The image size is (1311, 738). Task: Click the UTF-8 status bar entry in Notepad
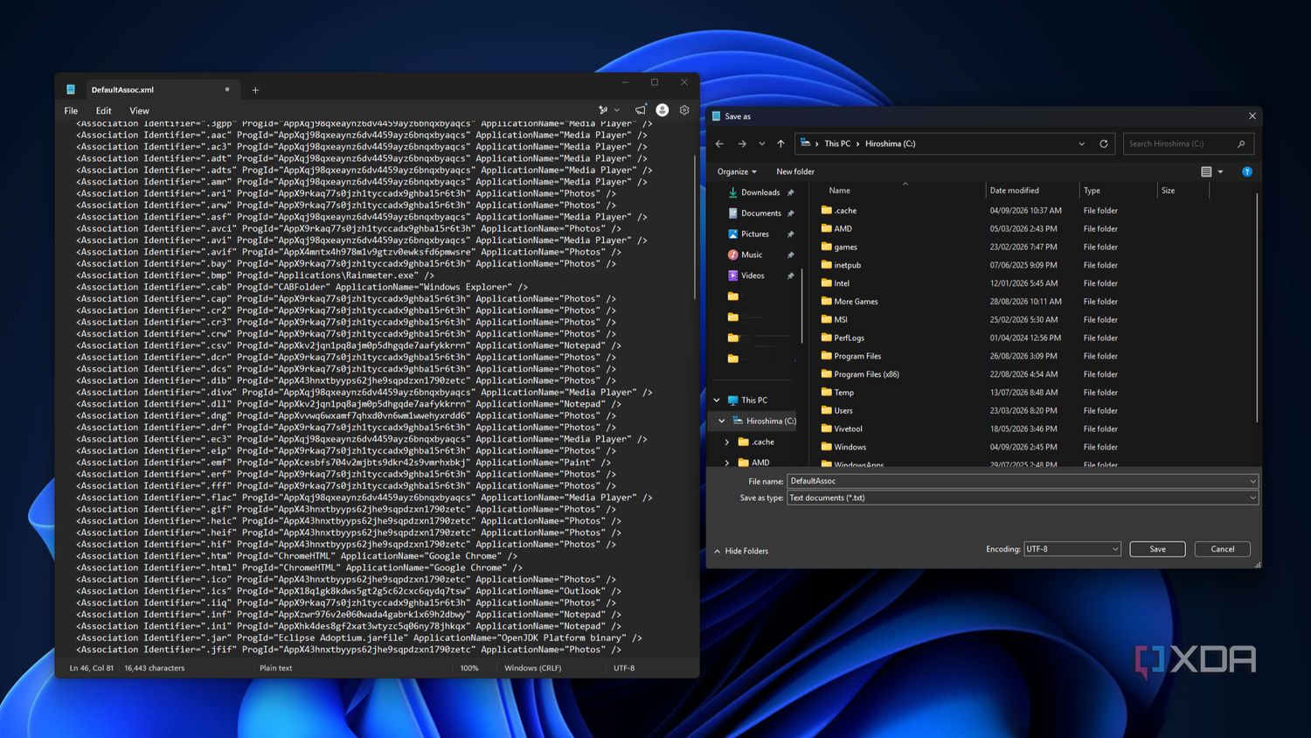pos(624,668)
